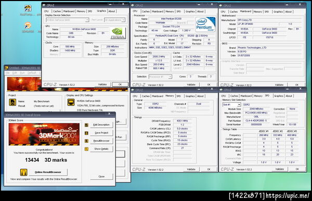Image resolution: width=312 pixels, height=201 pixels.
Task: Click OK in the Graphics window
Action: point(120,85)
